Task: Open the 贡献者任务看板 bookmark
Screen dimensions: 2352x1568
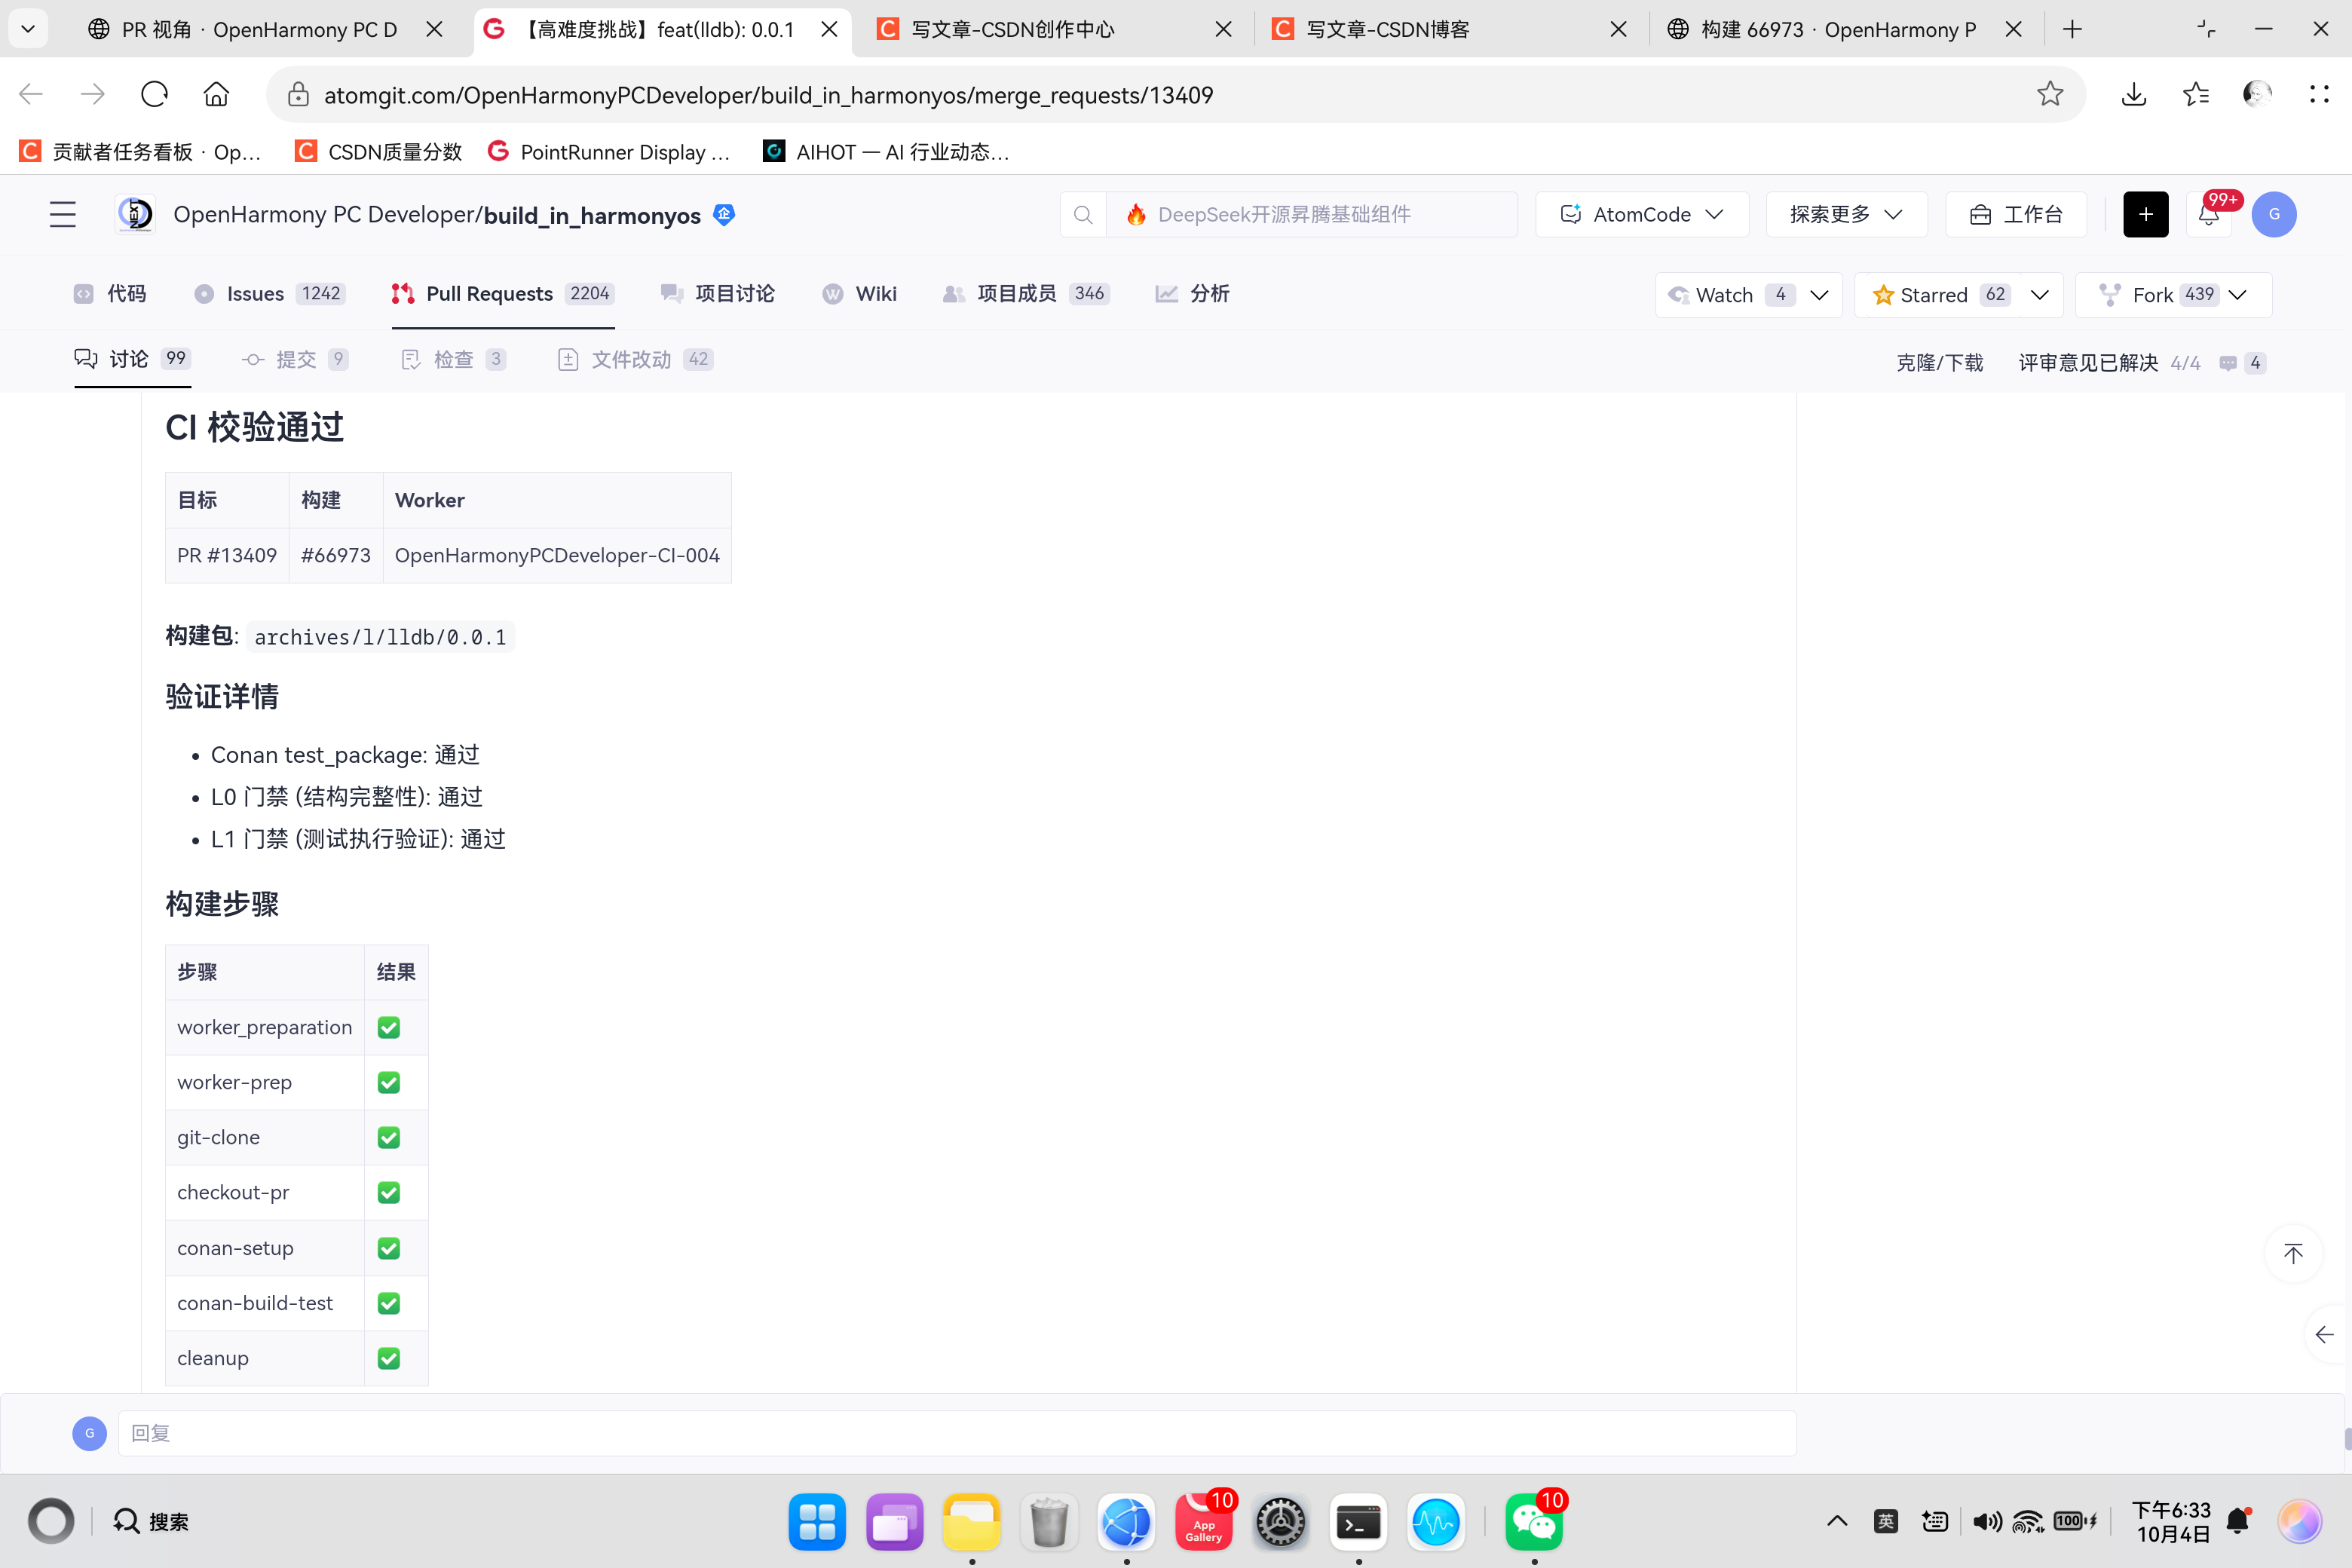Action: point(142,152)
